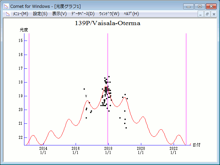220x165 pixels.
Task: Click the 2020 1/1 date axis label
Action: [141, 151]
